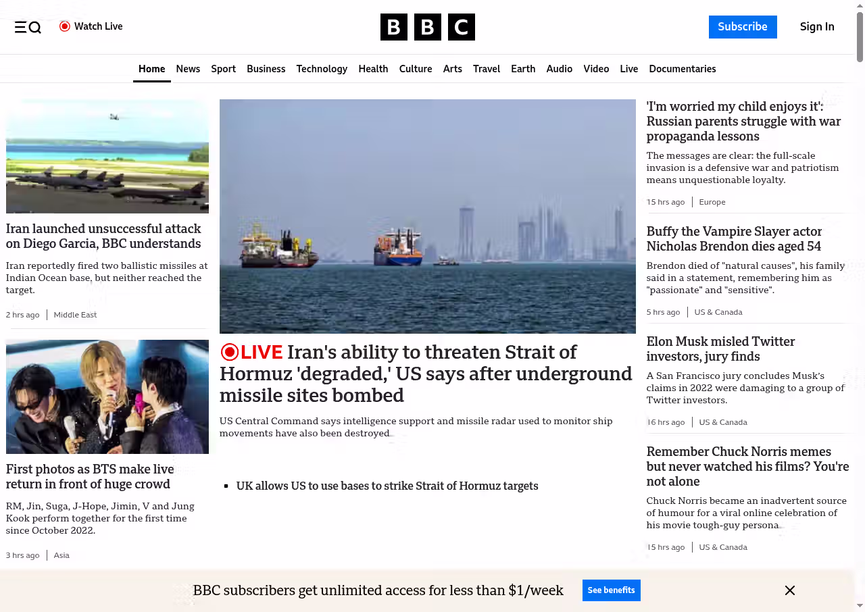
Task: Close the subscription banner with X
Action: point(789,590)
